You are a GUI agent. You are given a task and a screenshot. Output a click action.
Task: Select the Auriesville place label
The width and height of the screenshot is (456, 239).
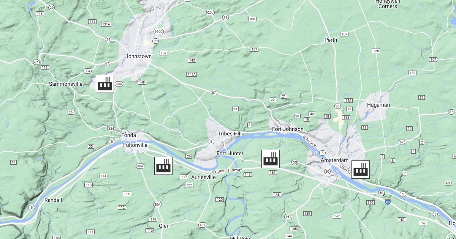[x=203, y=177]
